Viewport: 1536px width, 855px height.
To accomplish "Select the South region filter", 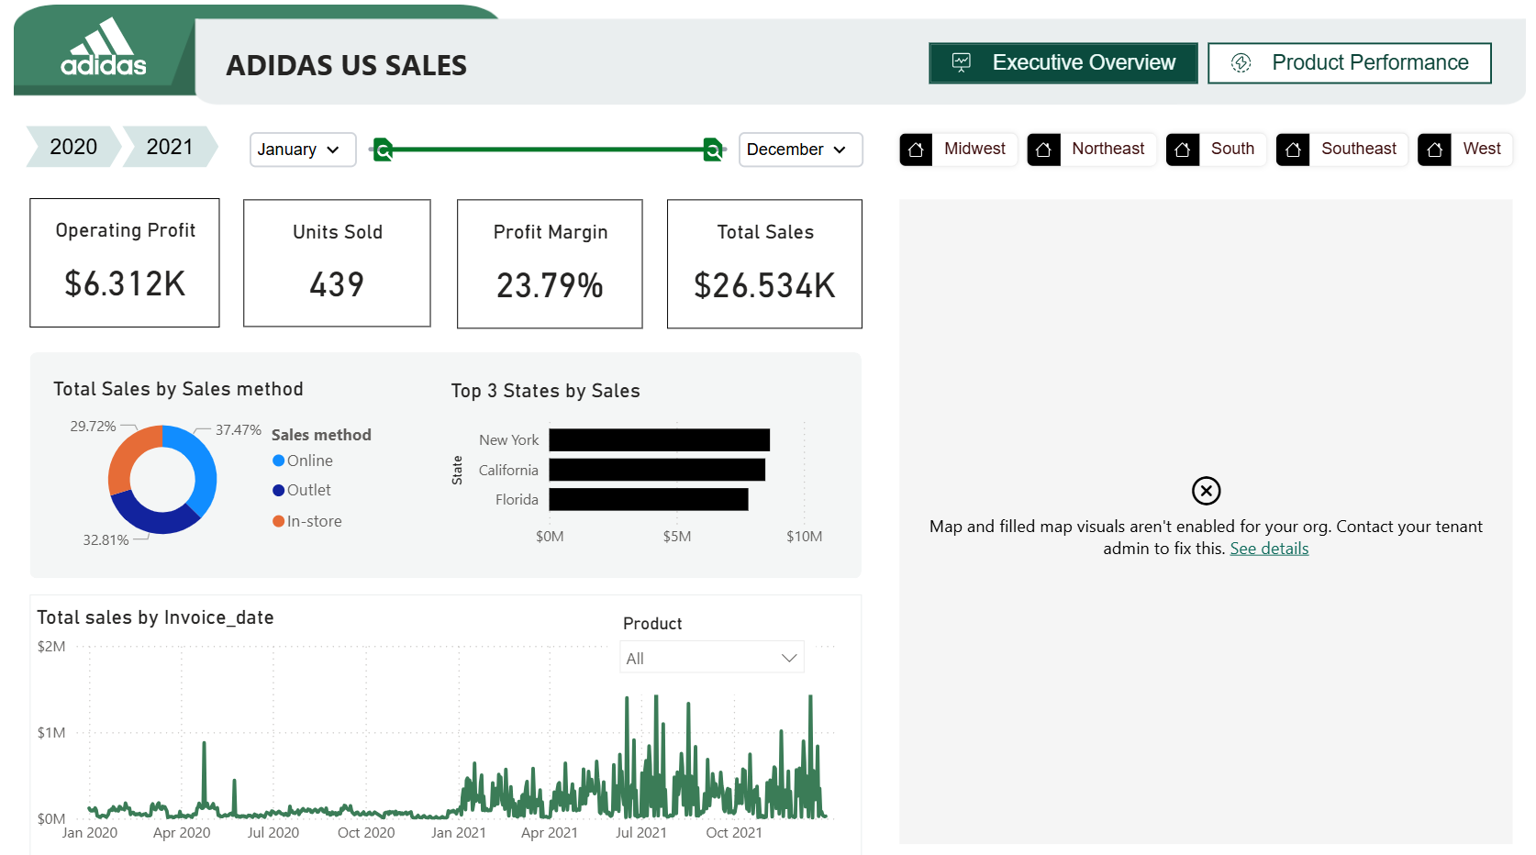I will [x=1216, y=149].
